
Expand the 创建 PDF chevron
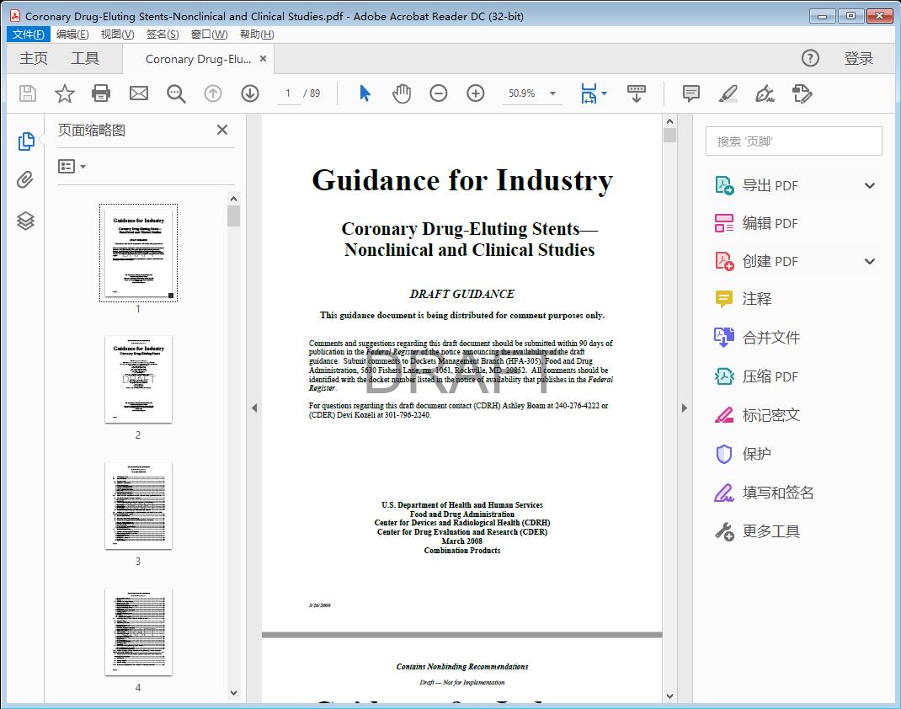coord(869,261)
